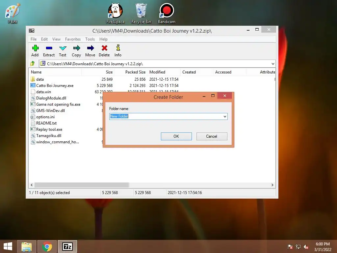337x253 pixels.
Task: Click horizontal scrollbar left arrow
Action: point(32,185)
